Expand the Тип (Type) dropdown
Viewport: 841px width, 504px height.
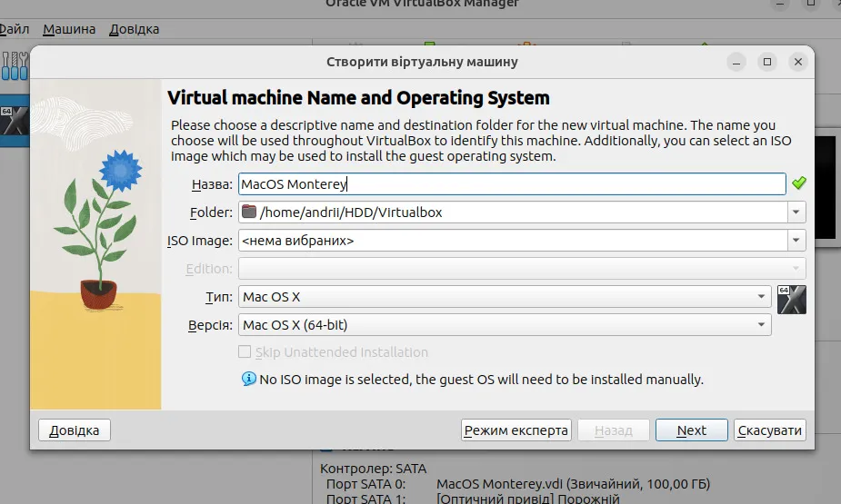[x=761, y=297]
